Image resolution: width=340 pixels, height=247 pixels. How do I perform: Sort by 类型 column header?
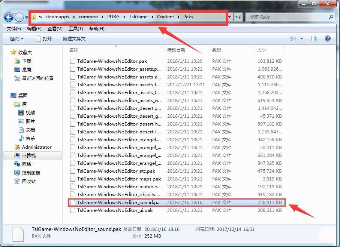coord(216,50)
